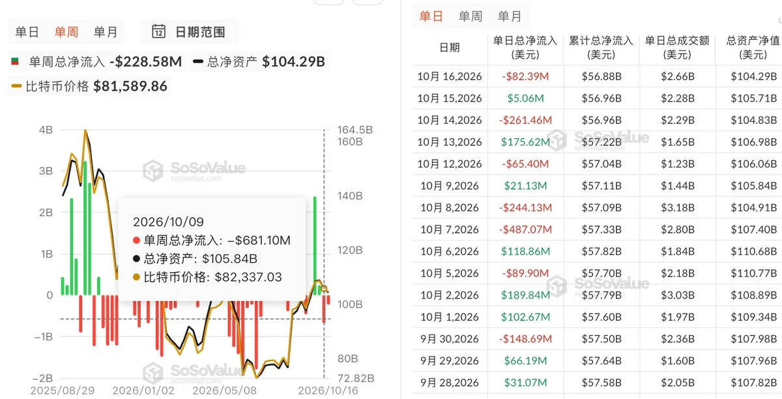This screenshot has width=782, height=399.
Task: Click the $106.98B net asset cell
Action: [755, 142]
